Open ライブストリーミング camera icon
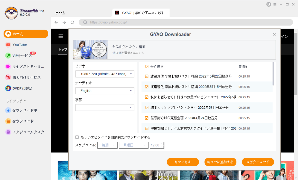 pyautogui.click(x=8, y=66)
